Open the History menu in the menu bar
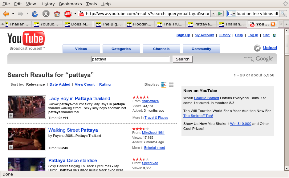289x178 pixels. [x=47, y=4]
